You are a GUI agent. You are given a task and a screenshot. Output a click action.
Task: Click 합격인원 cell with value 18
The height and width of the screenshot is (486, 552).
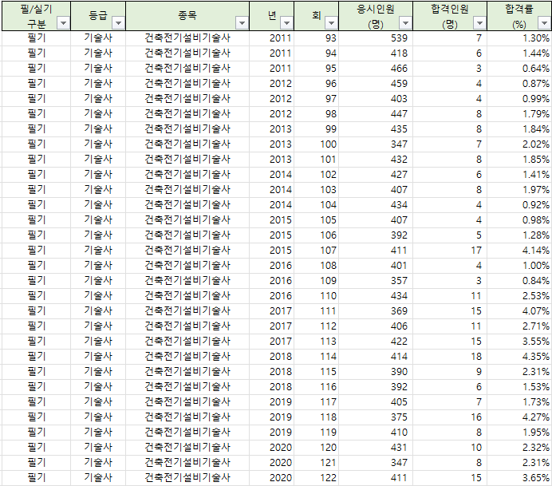(450, 356)
